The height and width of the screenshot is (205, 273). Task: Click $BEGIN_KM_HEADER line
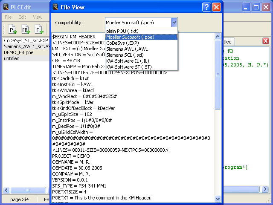coord(74,37)
